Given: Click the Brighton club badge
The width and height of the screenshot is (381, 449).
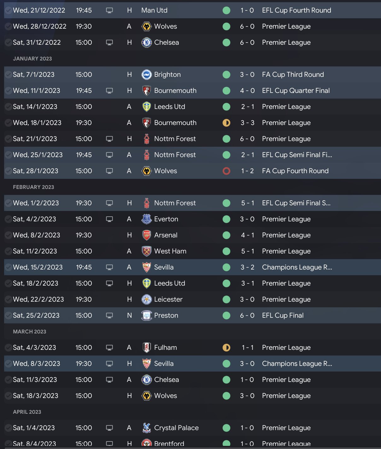Looking at the screenshot, I should [x=146, y=75].
